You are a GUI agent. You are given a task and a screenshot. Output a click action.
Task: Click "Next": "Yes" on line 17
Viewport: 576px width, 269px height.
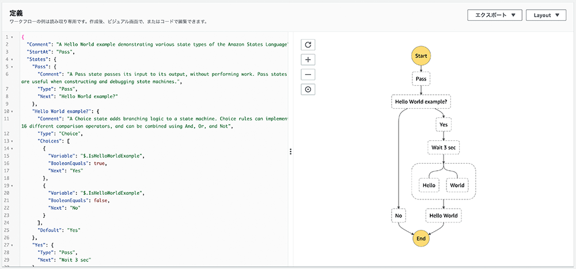pyautogui.click(x=66, y=171)
